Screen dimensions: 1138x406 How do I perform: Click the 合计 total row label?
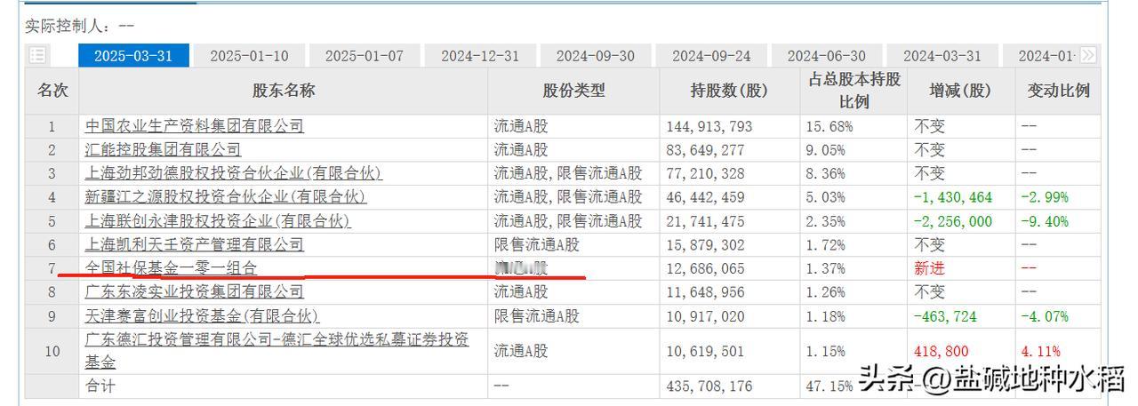tap(100, 386)
